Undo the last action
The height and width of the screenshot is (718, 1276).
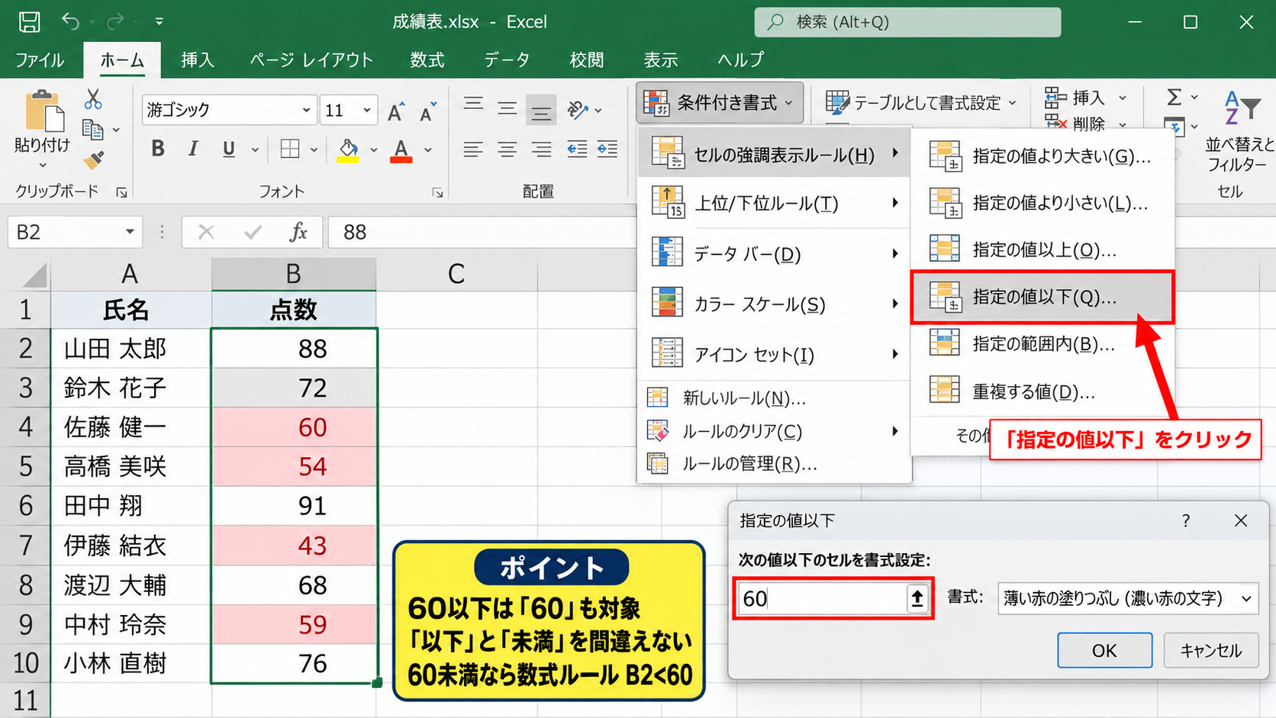[70, 21]
